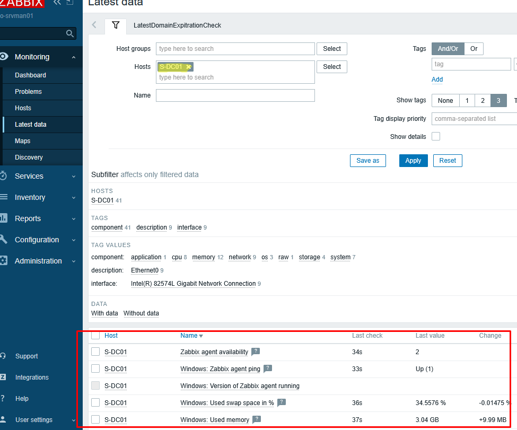This screenshot has width=517, height=430.
Task: Click the Apply button
Action: click(413, 160)
